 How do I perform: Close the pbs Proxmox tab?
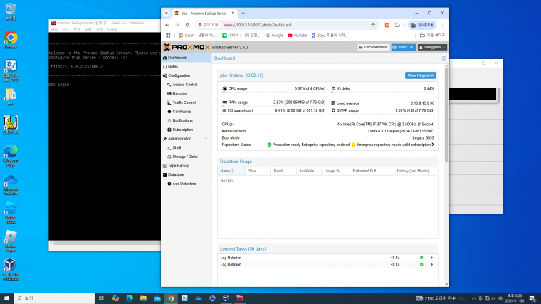coord(233,13)
